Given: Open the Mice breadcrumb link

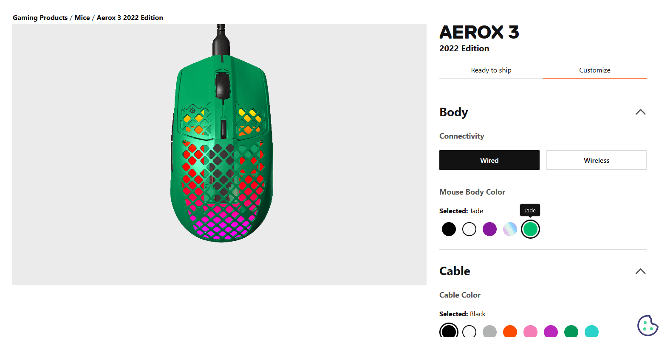Looking at the screenshot, I should point(82,17).
